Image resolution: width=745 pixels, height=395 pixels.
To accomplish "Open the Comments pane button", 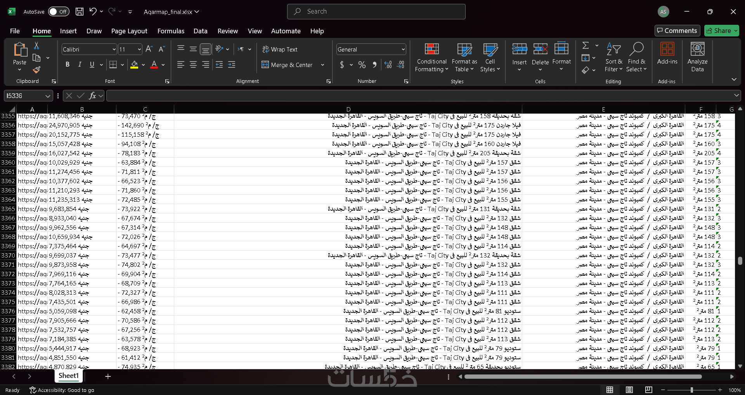I will 677,31.
